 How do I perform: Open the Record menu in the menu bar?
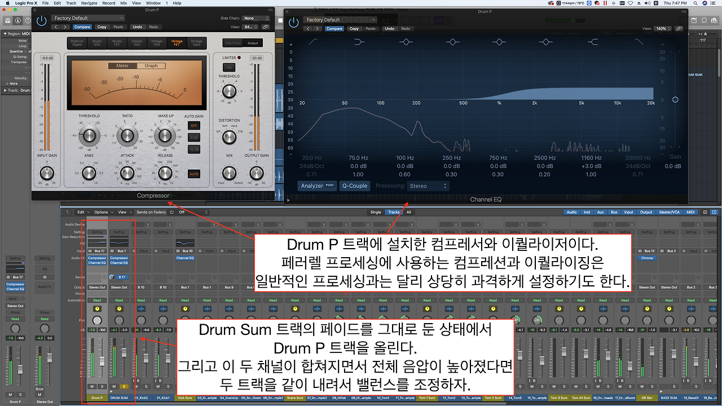click(109, 3)
